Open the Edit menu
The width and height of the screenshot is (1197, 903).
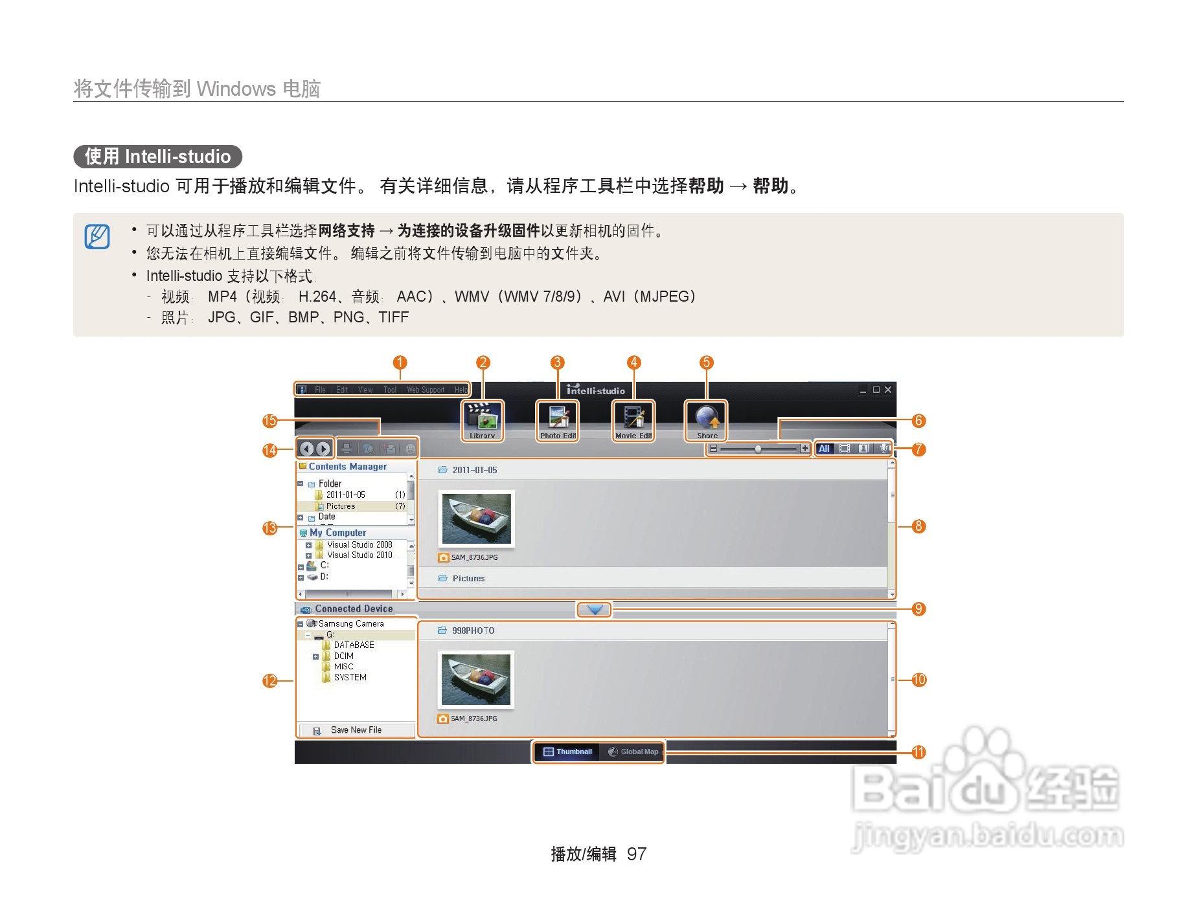point(342,390)
